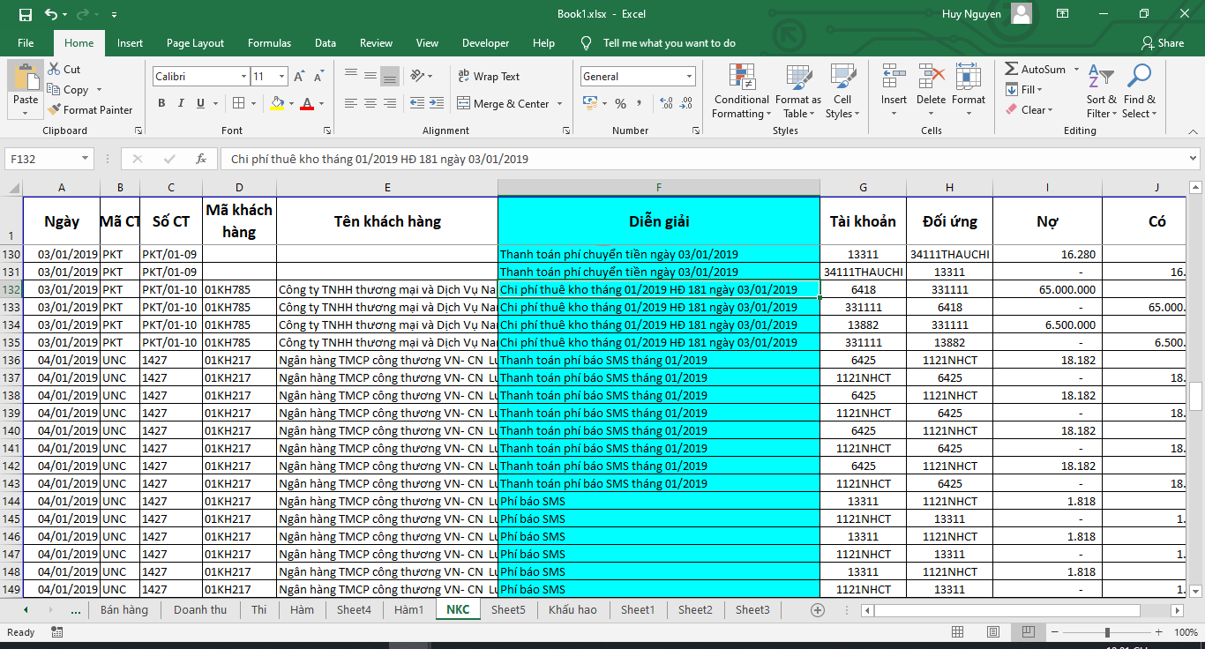Click AutoSum button

coord(1036,69)
